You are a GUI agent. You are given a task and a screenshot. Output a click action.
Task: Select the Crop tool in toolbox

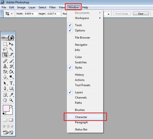coord(5,55)
